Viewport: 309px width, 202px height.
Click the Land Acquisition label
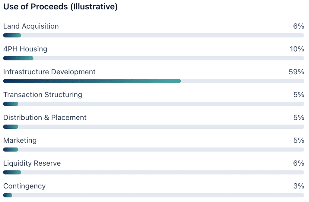(31, 26)
